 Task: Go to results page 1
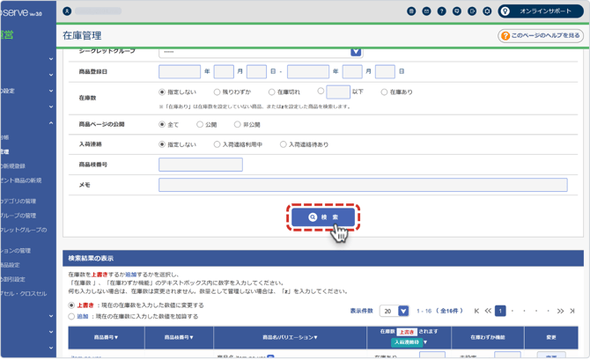point(499,311)
